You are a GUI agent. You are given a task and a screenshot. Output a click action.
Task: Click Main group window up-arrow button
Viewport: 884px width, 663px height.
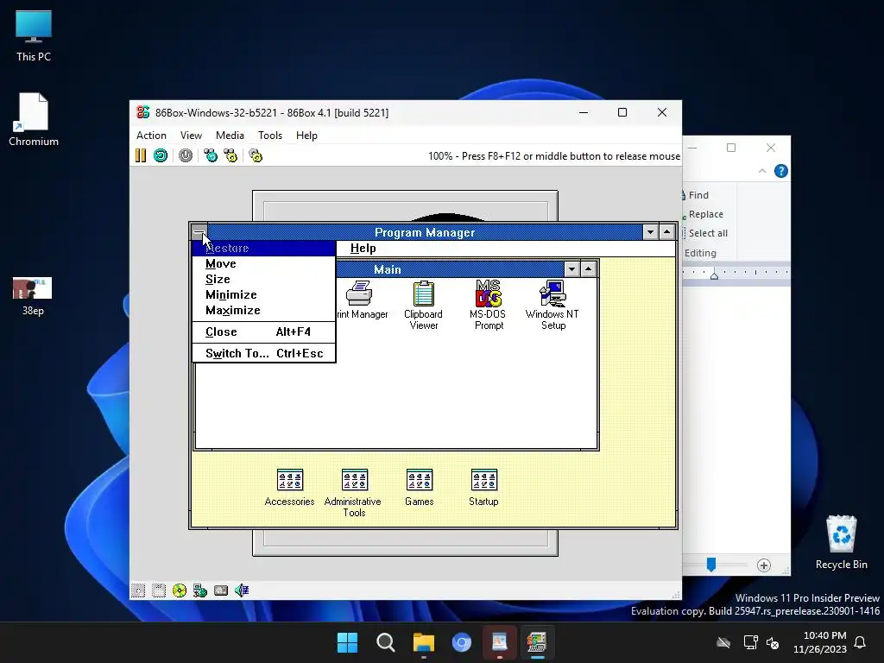(x=588, y=269)
